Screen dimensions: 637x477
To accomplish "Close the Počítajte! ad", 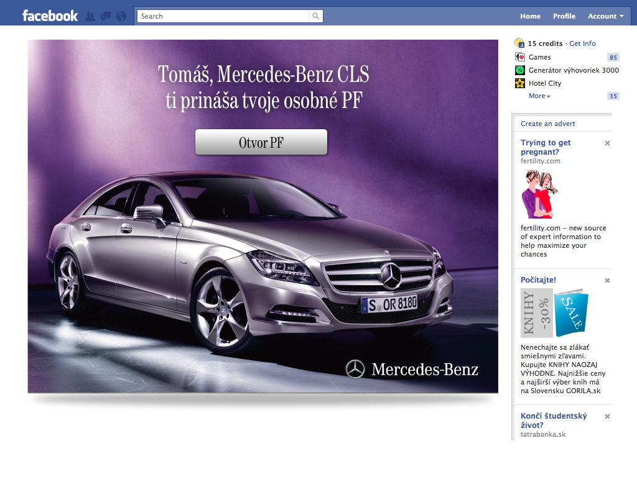I will (x=607, y=280).
